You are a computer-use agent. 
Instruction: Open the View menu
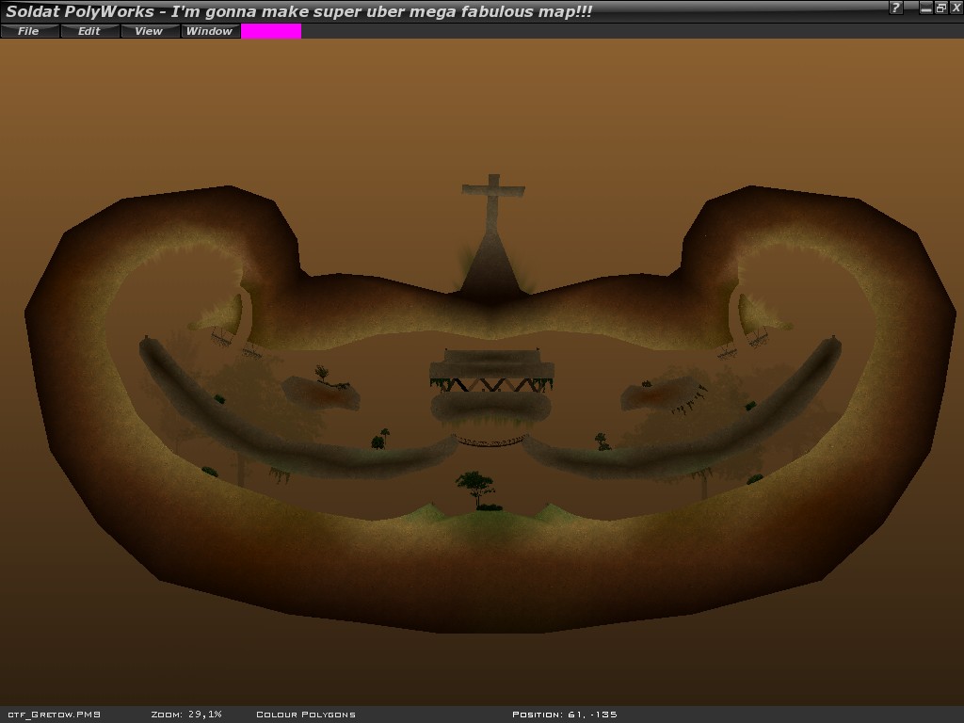click(x=149, y=31)
